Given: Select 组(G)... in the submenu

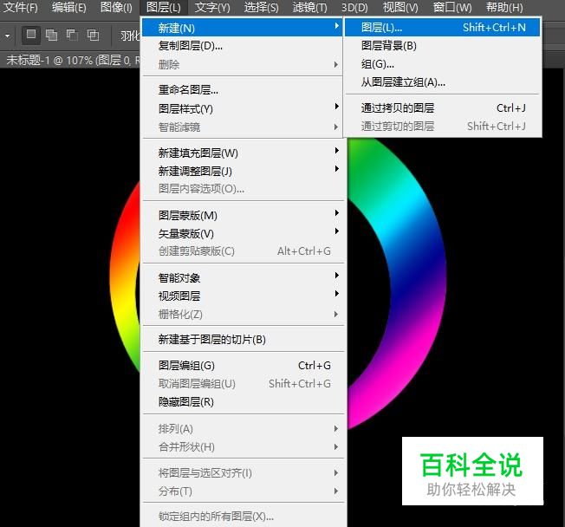Looking at the screenshot, I should 443,64.
